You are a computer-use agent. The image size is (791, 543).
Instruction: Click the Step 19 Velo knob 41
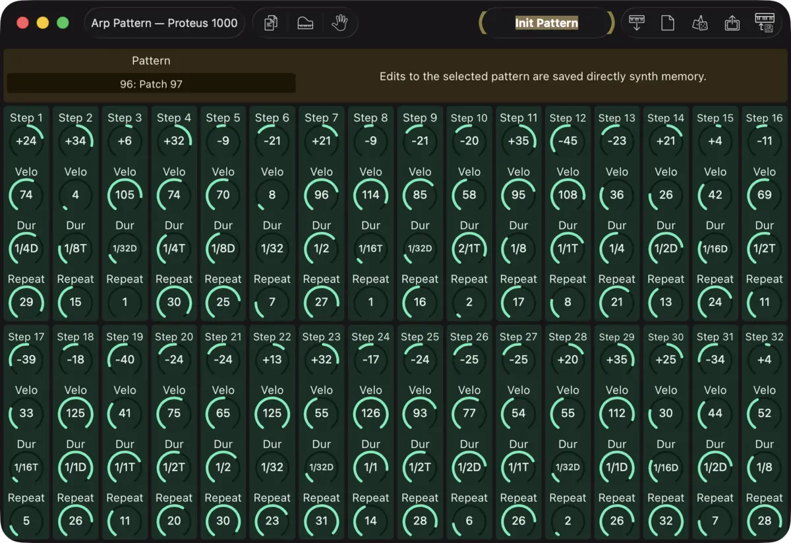pyautogui.click(x=125, y=413)
